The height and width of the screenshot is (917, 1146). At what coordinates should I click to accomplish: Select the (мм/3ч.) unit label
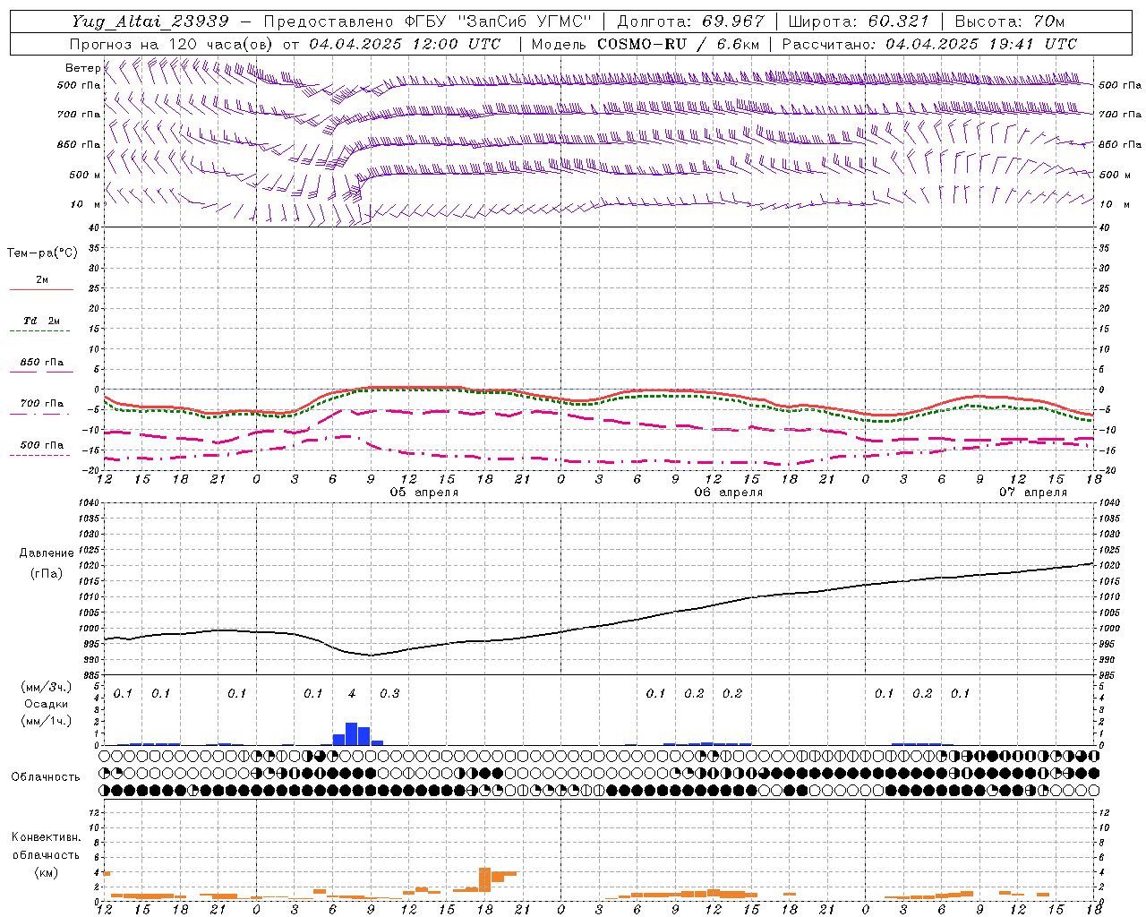(47, 687)
